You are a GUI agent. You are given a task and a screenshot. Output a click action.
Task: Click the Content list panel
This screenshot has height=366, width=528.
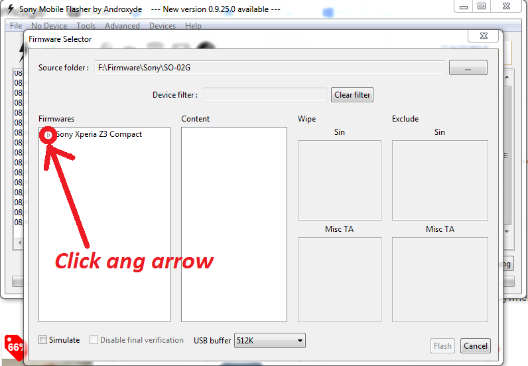234,225
